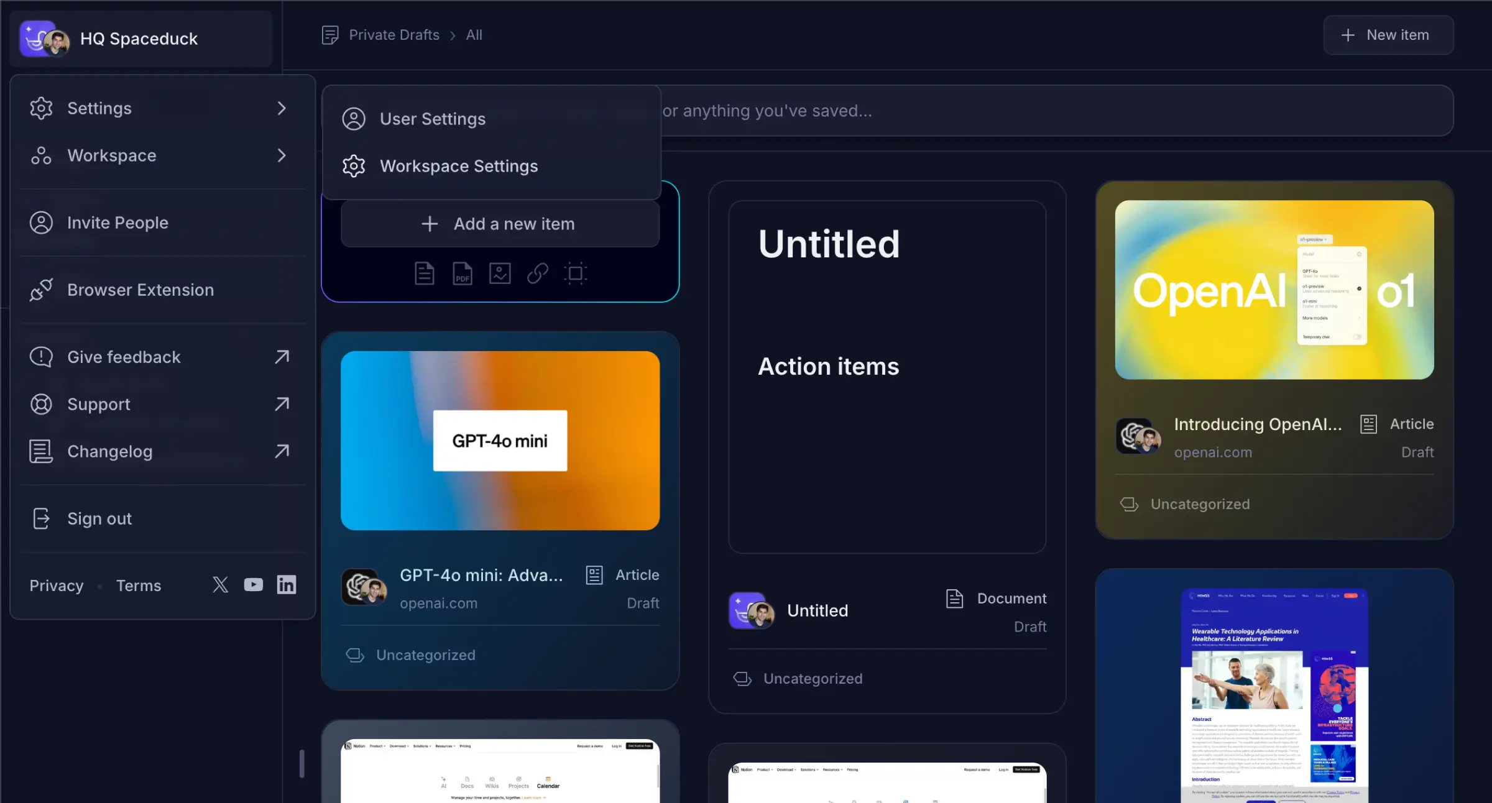The height and width of the screenshot is (803, 1492).
Task: Create a new document with the page icon
Action: (x=425, y=273)
